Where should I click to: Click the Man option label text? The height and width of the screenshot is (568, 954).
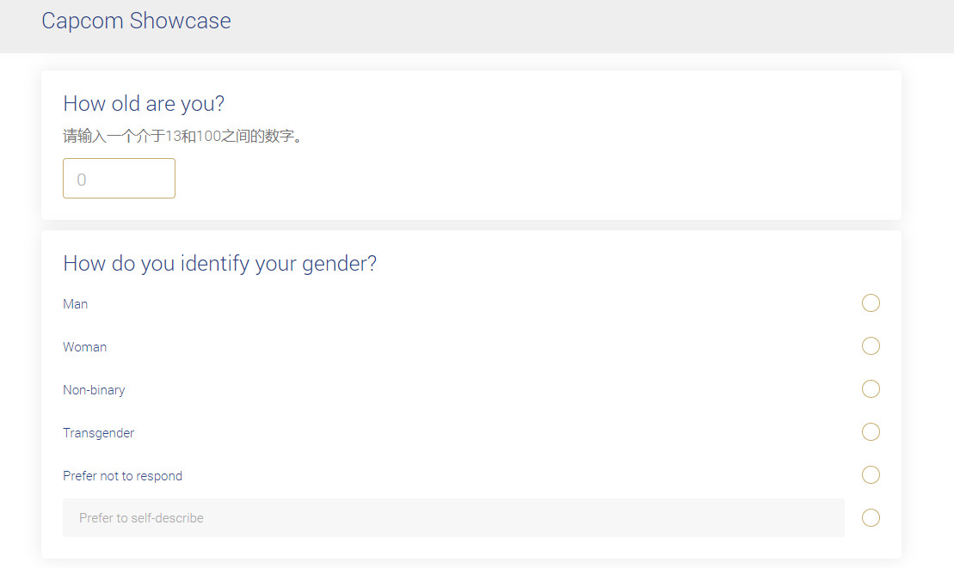coord(76,304)
